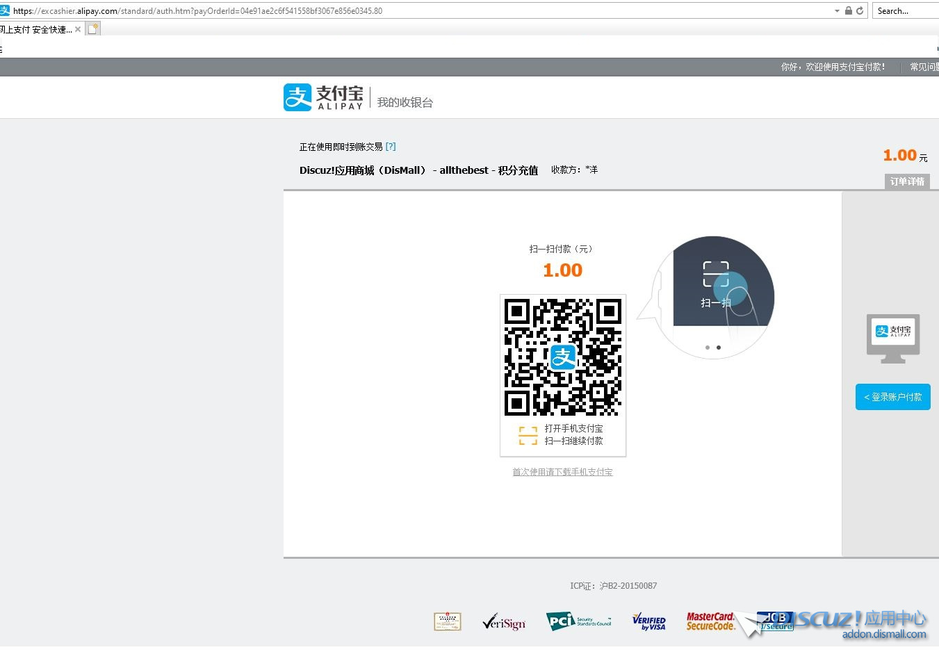Click the Search box in the browser
The image size is (939, 652).
pos(905,10)
